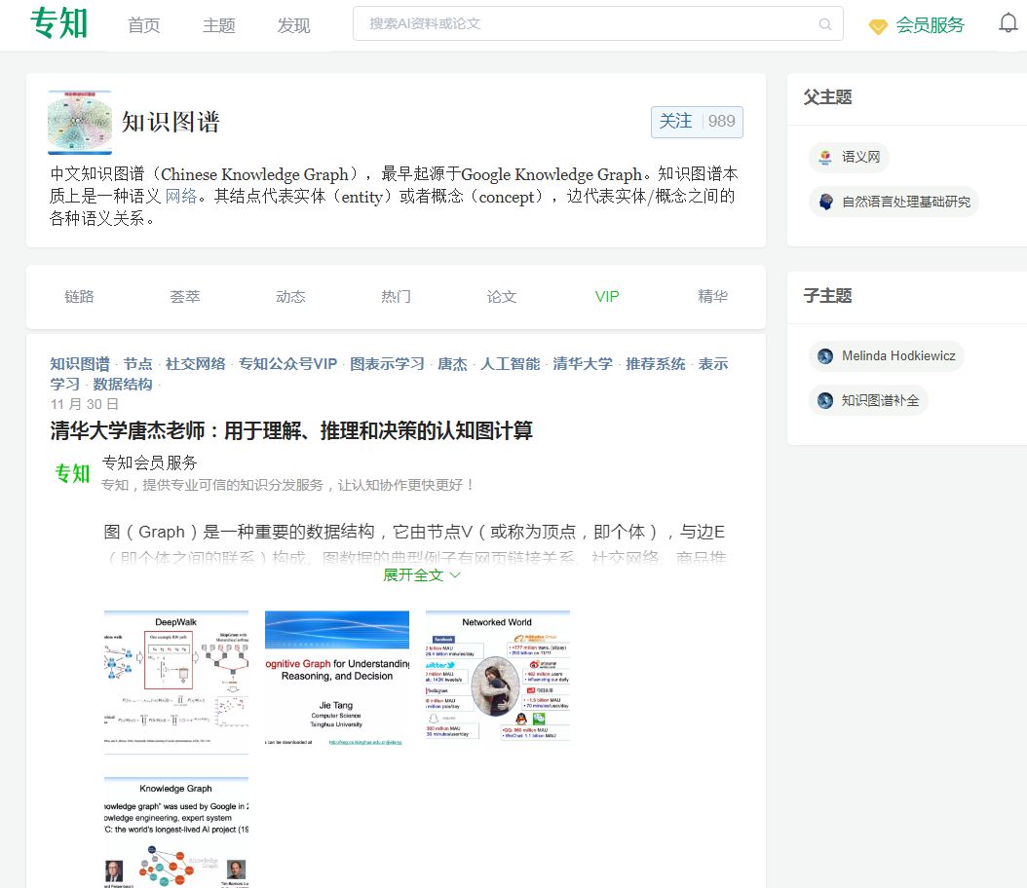The height and width of the screenshot is (888, 1027).
Task: Open article 清华大学唐杰老师 title
Action: pyautogui.click(x=291, y=430)
